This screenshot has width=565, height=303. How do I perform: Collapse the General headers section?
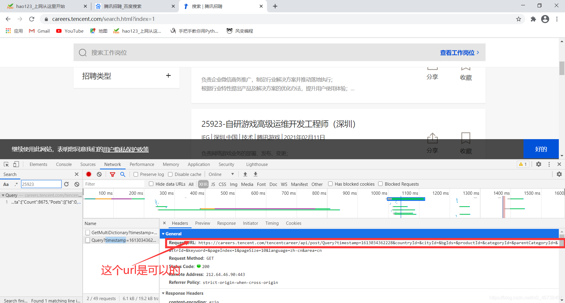(163, 234)
